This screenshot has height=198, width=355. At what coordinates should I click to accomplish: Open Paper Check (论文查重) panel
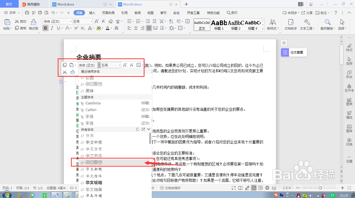click(x=294, y=52)
